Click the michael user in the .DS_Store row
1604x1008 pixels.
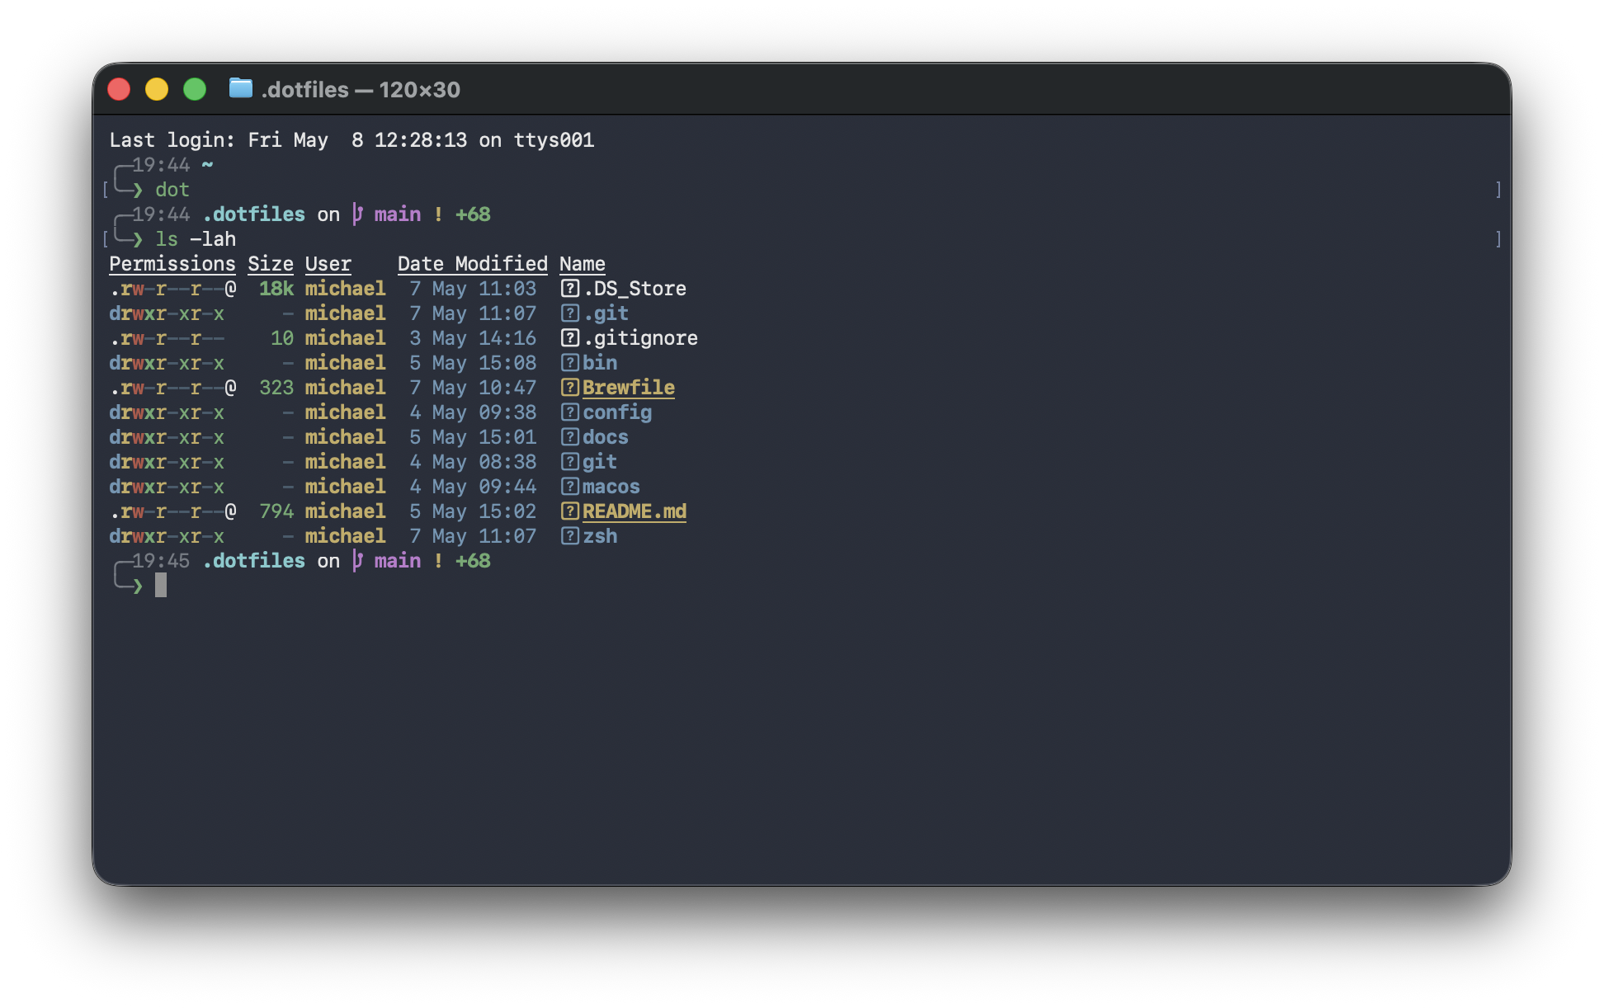(345, 289)
